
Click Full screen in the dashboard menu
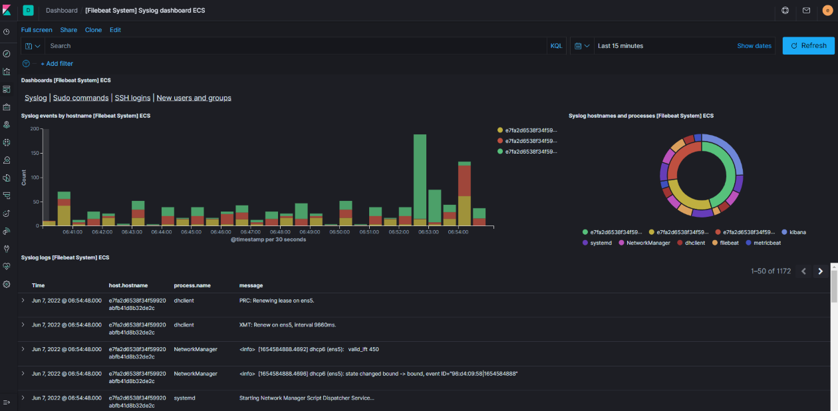(37, 30)
